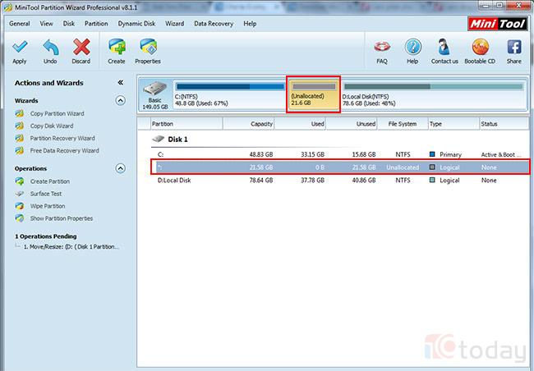Select the C: partition row
534x371 pixels.
pyautogui.click(x=340, y=154)
